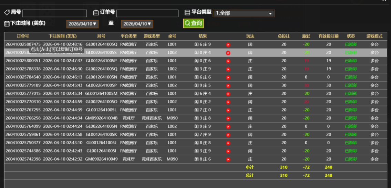This screenshot has width=391, height=188.
Task: Play video replay for order 260410025767255
Action: [x=228, y=111]
